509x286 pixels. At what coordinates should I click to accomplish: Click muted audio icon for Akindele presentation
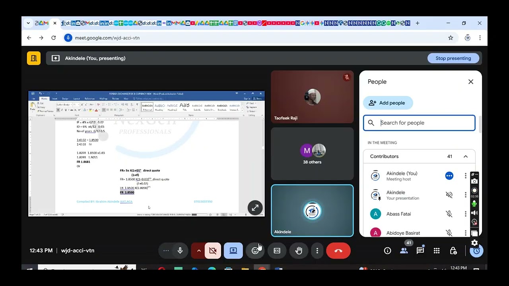(449, 195)
